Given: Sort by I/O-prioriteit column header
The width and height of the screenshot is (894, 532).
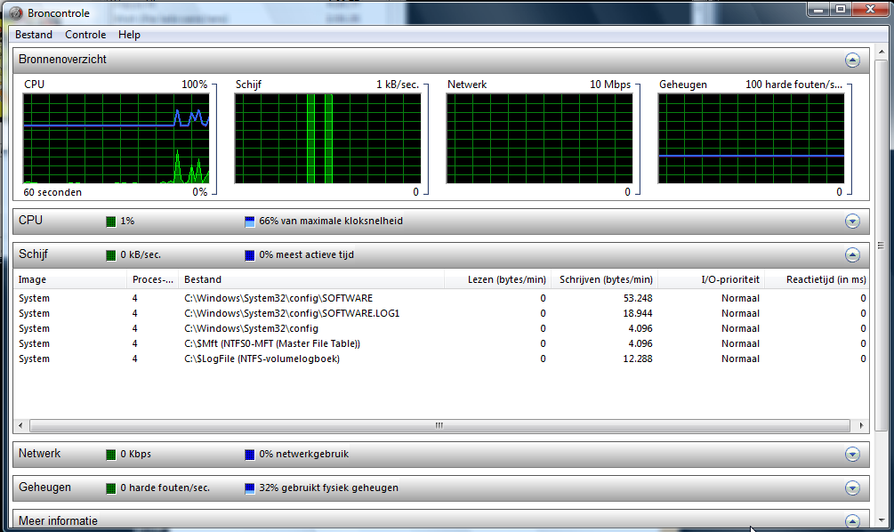Looking at the screenshot, I should point(711,279).
